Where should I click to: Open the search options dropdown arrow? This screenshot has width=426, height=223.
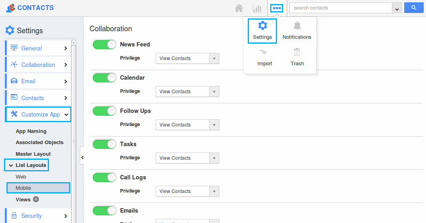397,8
